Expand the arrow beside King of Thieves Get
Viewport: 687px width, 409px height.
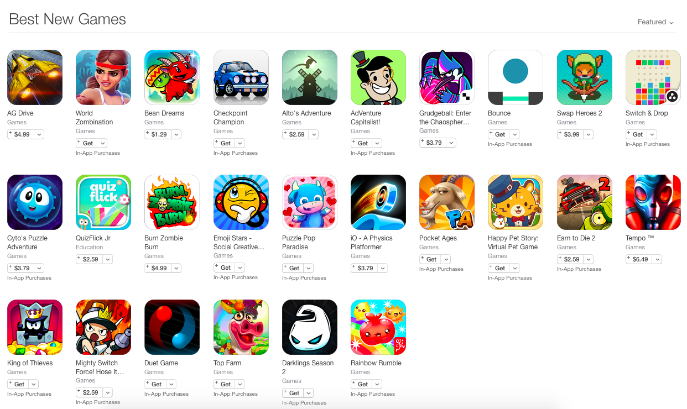(x=33, y=384)
